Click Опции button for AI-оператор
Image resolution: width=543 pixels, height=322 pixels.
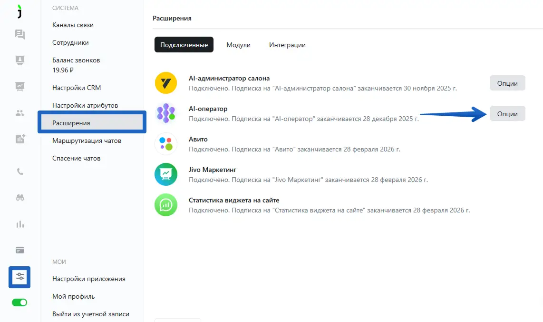point(507,114)
